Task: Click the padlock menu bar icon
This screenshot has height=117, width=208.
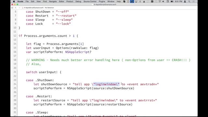Action: pyautogui.click(x=144, y=1)
